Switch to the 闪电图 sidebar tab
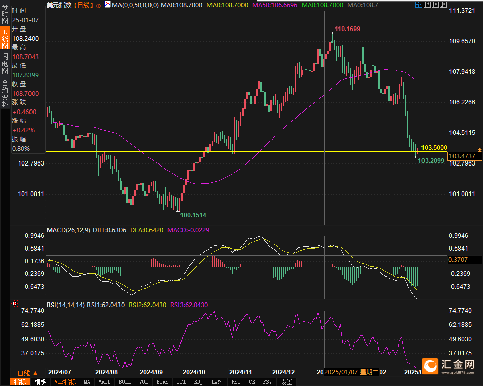Image resolution: width=483 pixels, height=386 pixels. click(5, 63)
